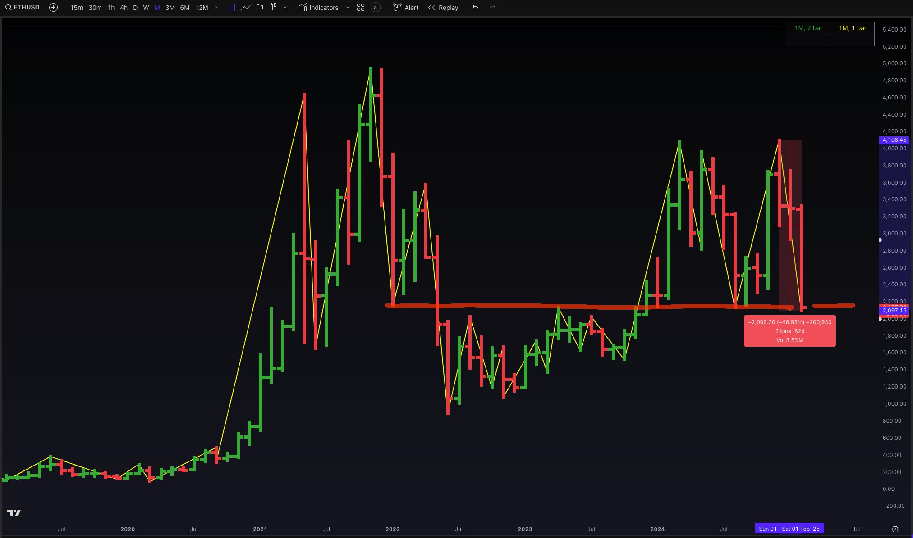The width and height of the screenshot is (913, 538).
Task: Open the layout grid icon
Action: pos(360,7)
